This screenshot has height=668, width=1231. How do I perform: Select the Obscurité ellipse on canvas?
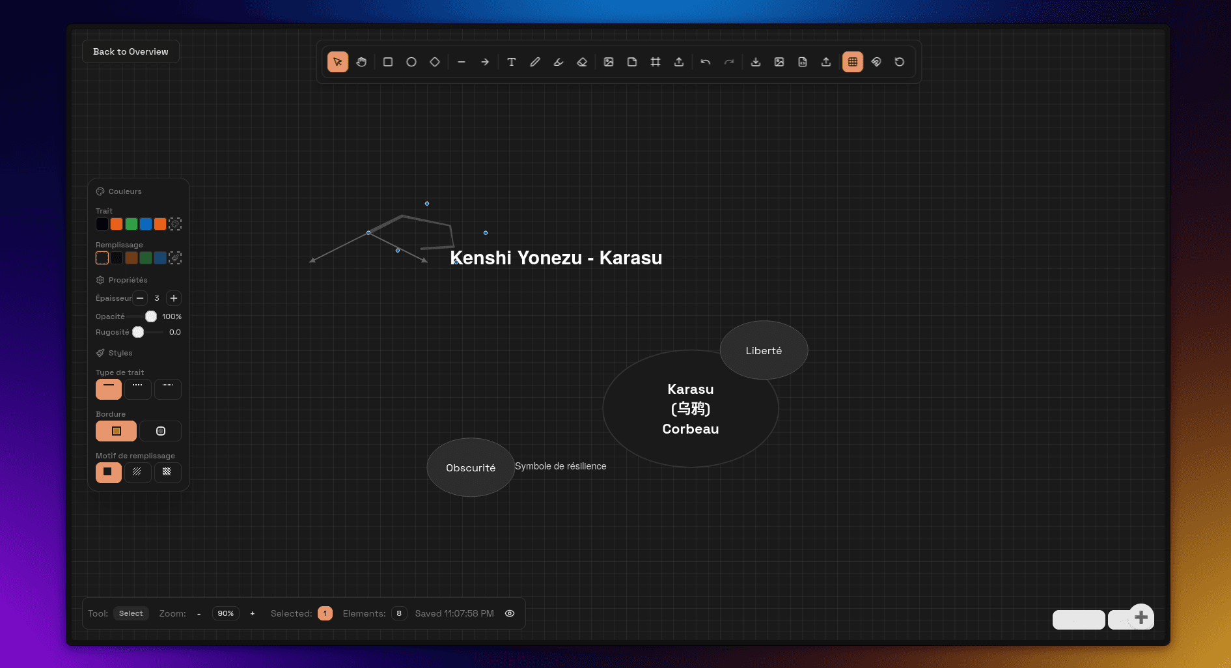(471, 467)
